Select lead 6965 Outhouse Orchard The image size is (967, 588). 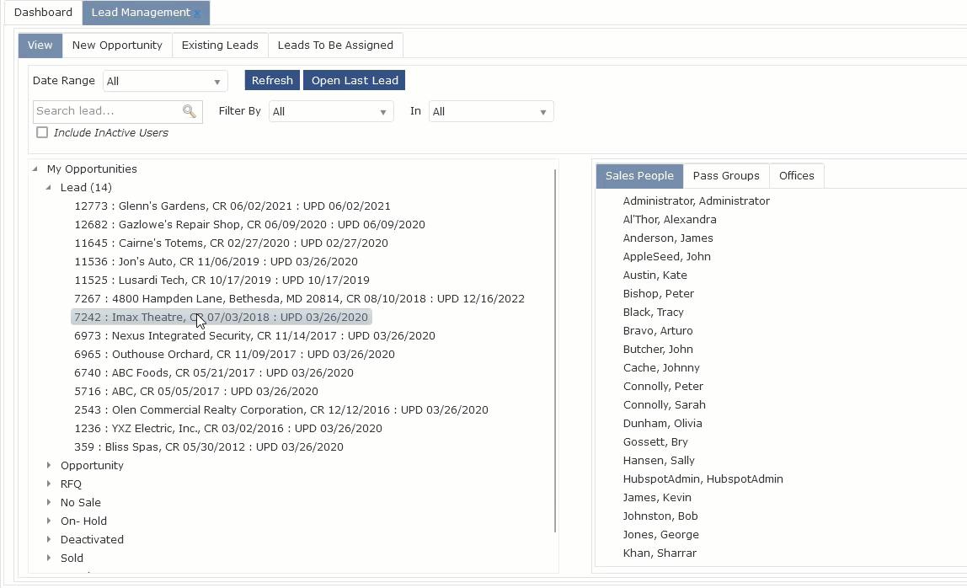234,354
